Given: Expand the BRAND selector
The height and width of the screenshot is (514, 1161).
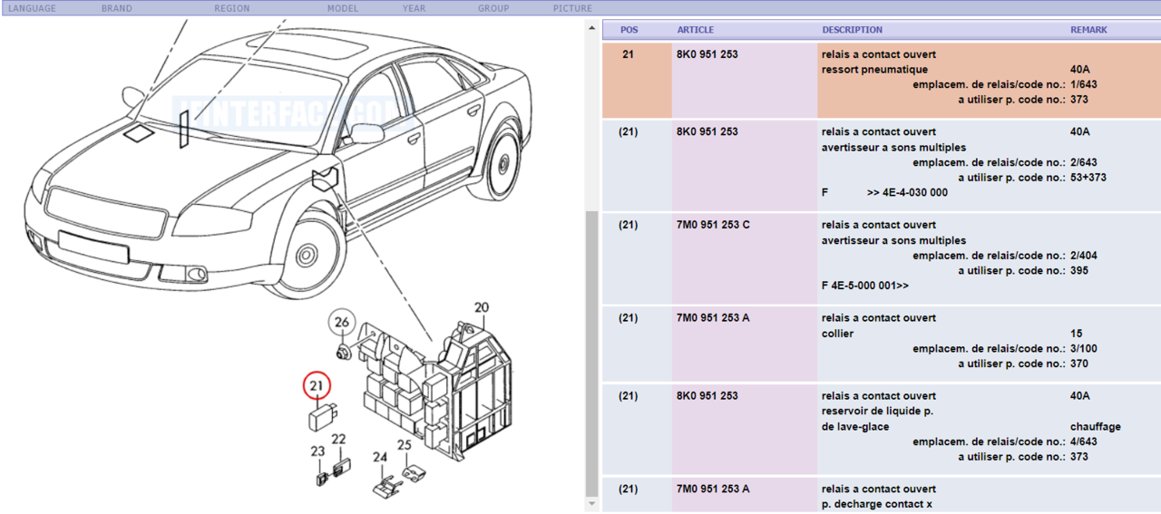Looking at the screenshot, I should pos(116,8).
